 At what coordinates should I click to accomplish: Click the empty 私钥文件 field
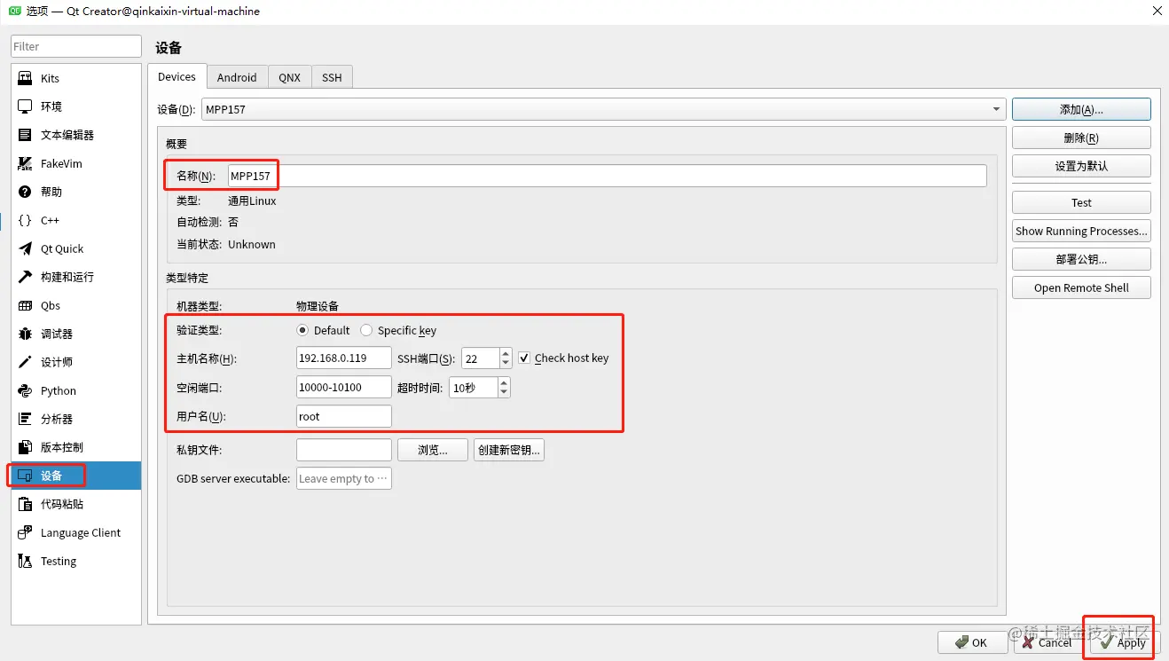coord(344,450)
